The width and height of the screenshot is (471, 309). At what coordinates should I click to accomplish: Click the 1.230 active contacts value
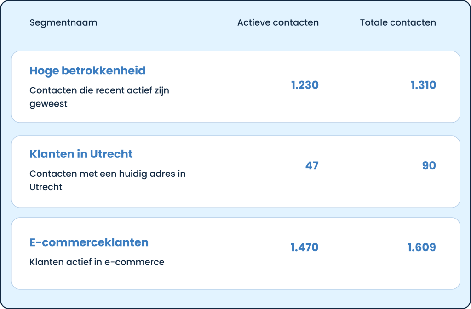[304, 85]
